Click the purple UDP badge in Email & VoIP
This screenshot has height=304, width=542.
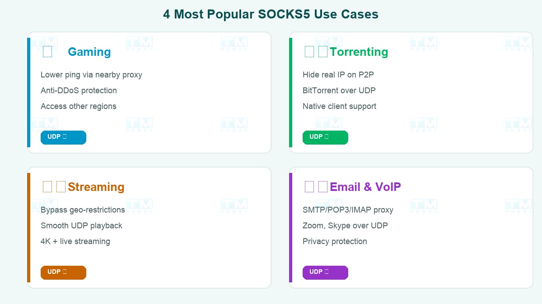[325, 272]
